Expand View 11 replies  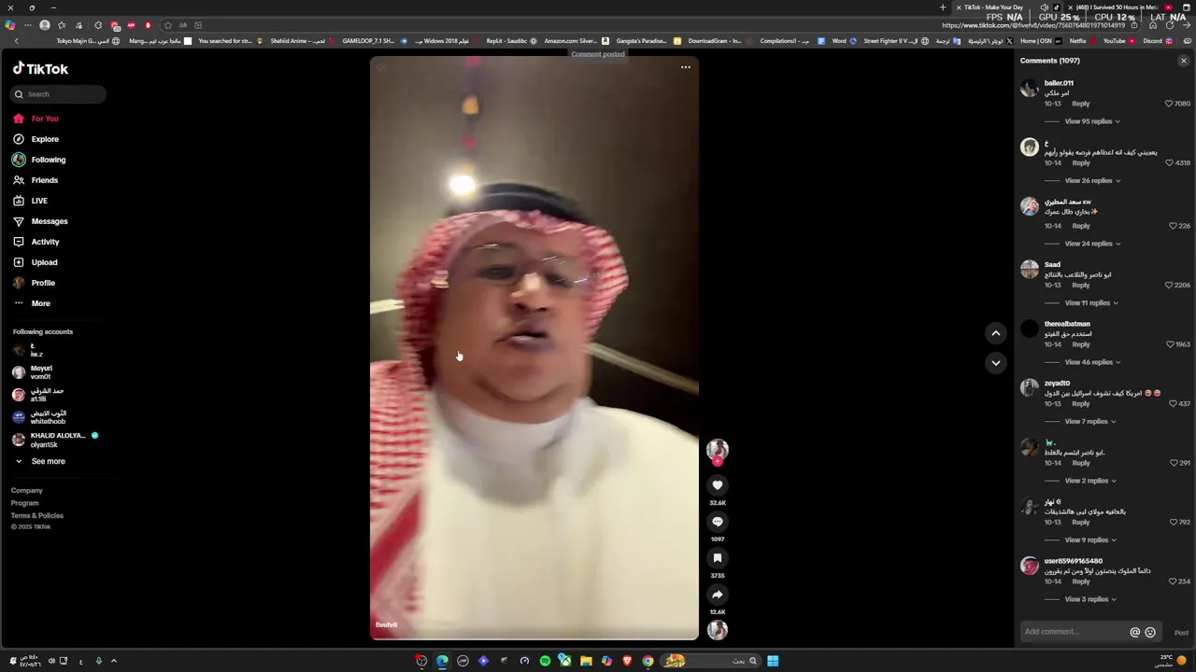coord(1091,302)
